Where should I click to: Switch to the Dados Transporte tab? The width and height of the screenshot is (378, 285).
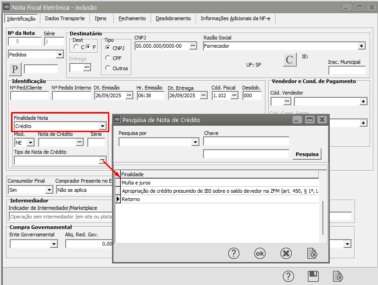(x=65, y=18)
